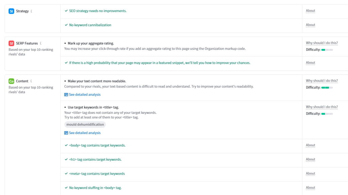This screenshot has height=195, width=348.
Task: Open the info icon next to Strategy
Action: click(31, 11)
